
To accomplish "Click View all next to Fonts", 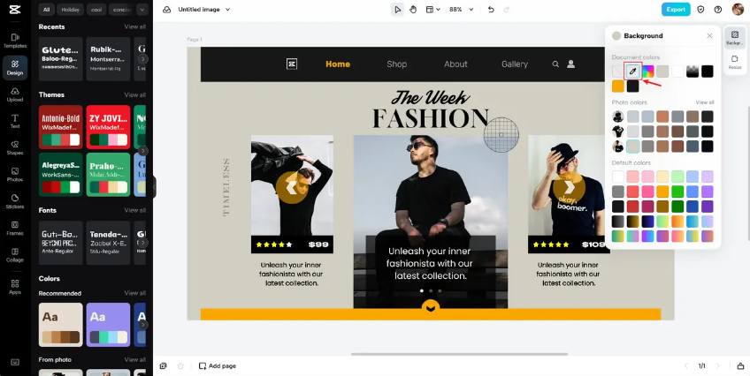I will (x=135, y=210).
